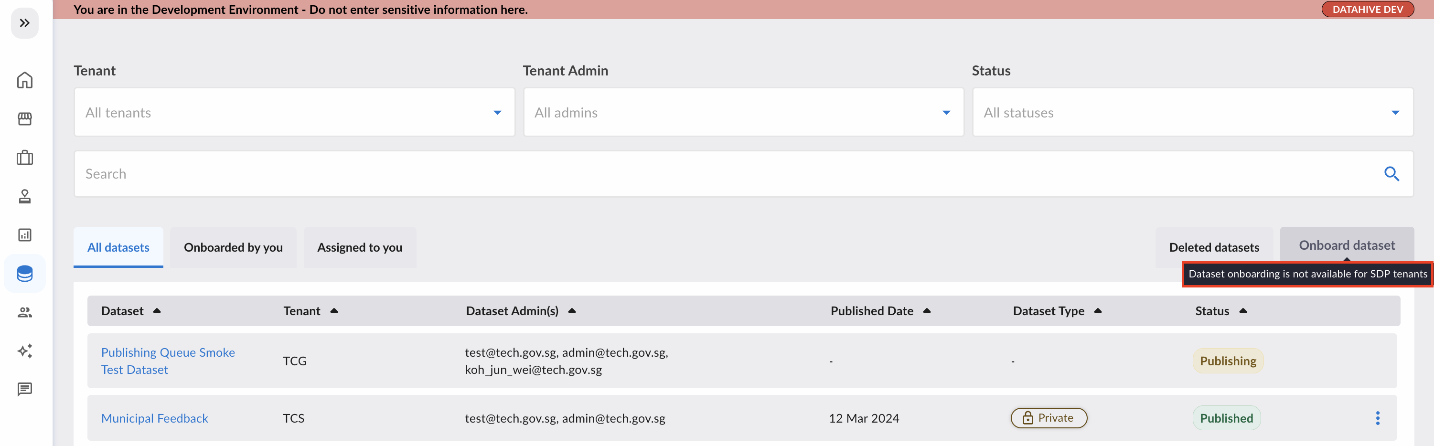
Task: Click admins cell containing koh_jun_wei@tech.gov.sg
Action: point(566,361)
